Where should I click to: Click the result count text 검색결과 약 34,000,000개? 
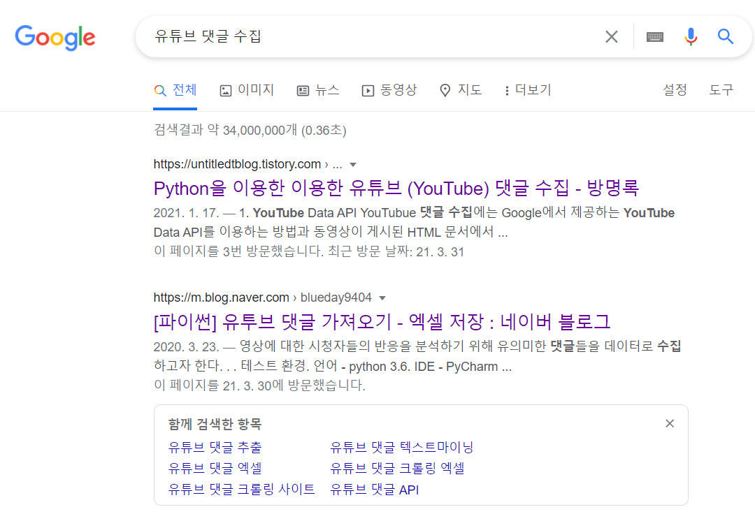pos(250,131)
